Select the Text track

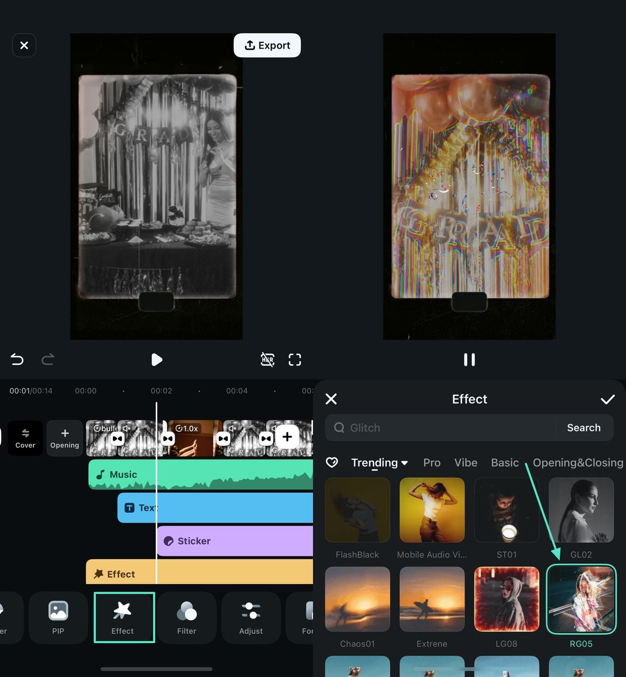pos(215,508)
